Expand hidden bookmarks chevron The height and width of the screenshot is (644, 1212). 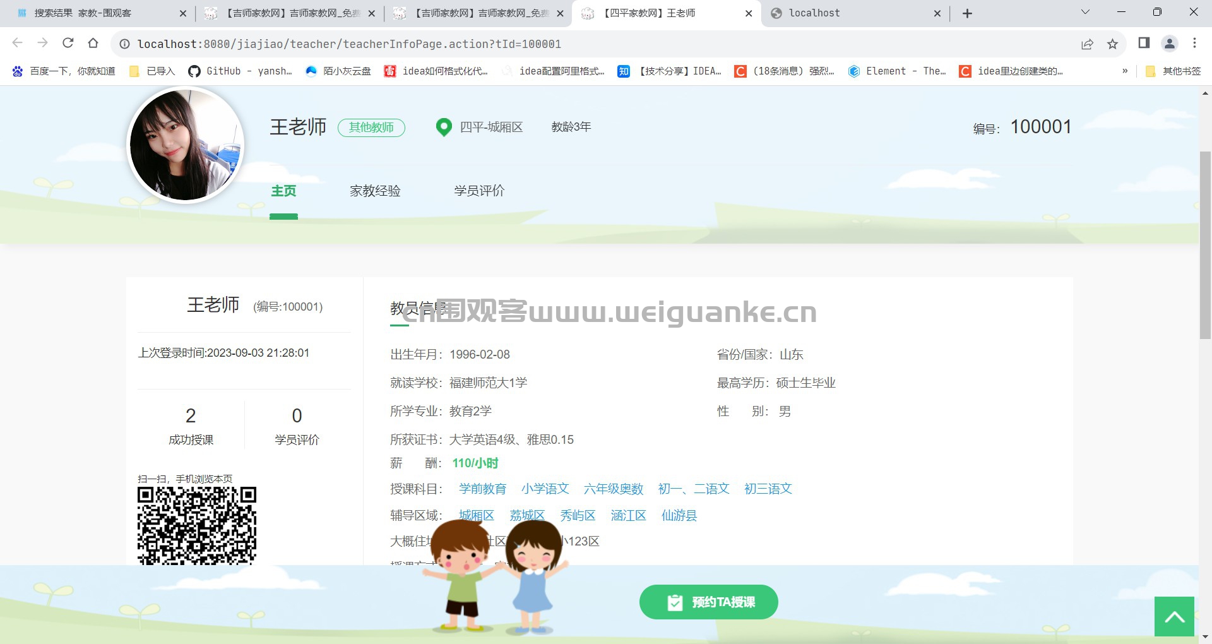pyautogui.click(x=1125, y=71)
